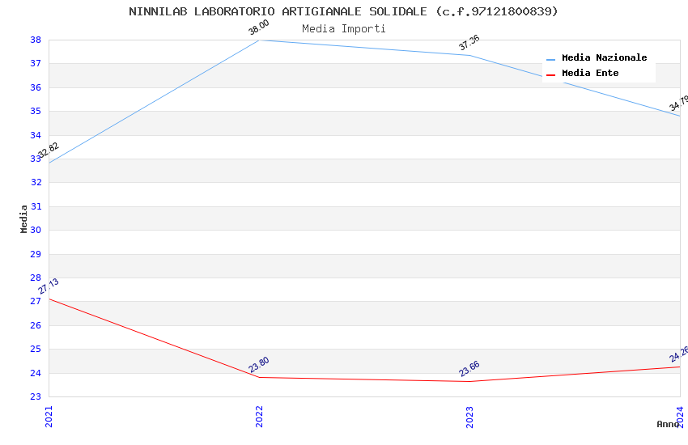Image resolution: width=688 pixels, height=445 pixels.
Task: Click the y-axis tick label 23
Action: tap(36, 396)
